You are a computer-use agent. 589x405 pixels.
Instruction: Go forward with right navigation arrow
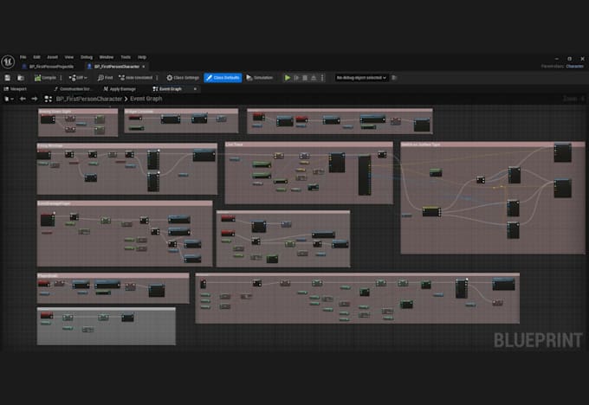pos(35,99)
